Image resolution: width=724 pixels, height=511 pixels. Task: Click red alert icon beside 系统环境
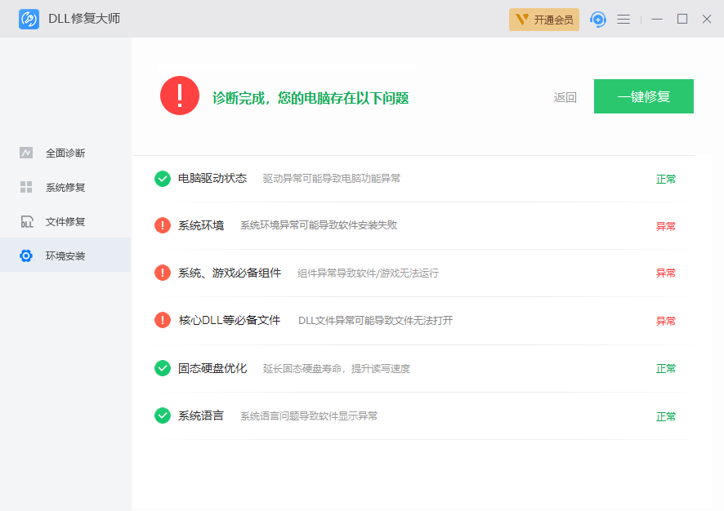point(163,225)
